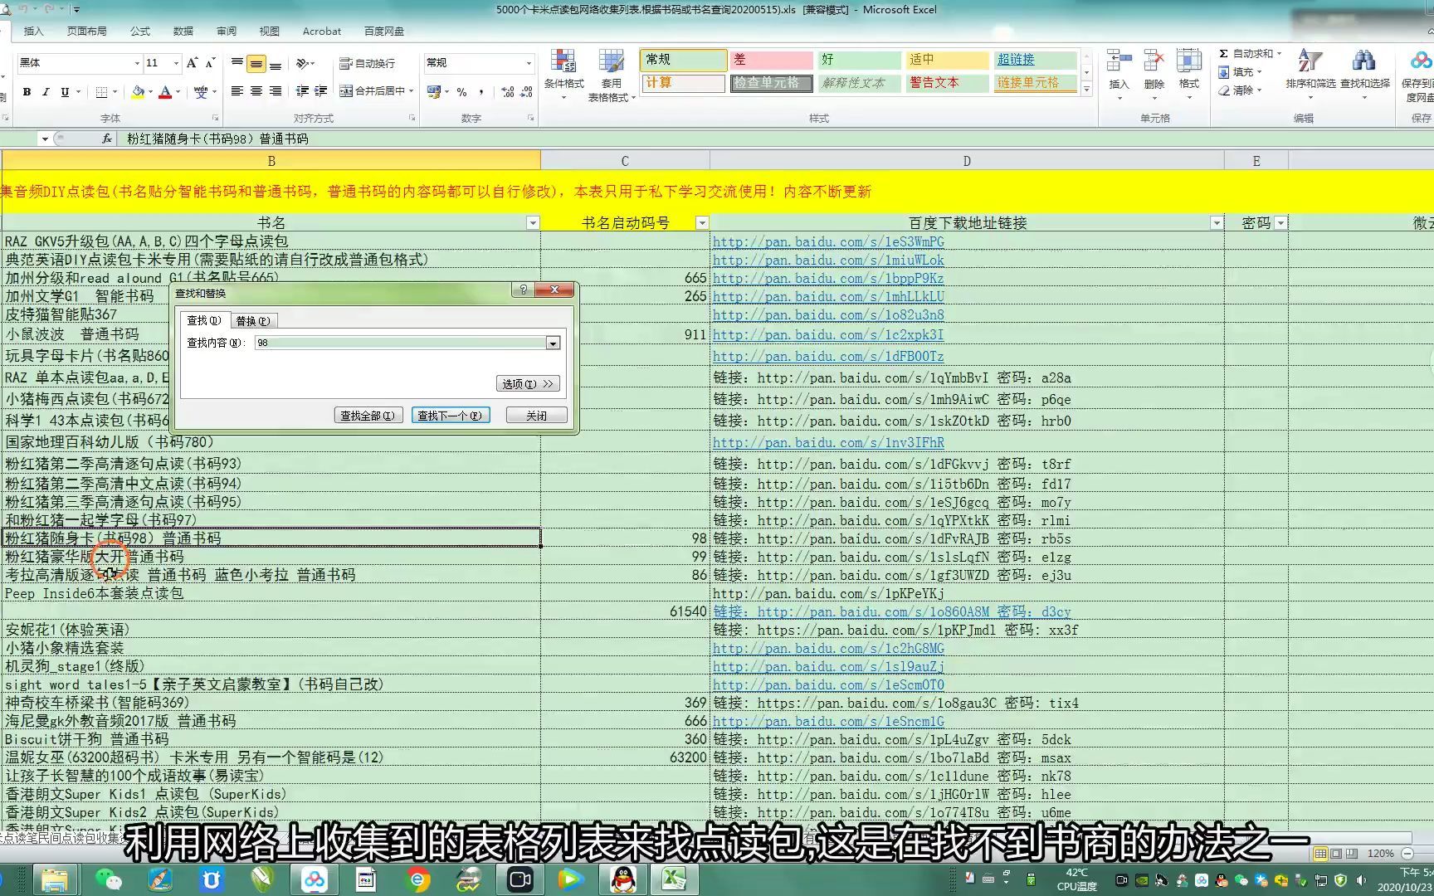Viewport: 1434px width, 896px height.
Task: Open the 视图 ribbon tab
Action: pos(270,32)
